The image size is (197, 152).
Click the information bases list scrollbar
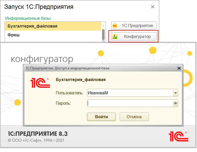point(103,35)
